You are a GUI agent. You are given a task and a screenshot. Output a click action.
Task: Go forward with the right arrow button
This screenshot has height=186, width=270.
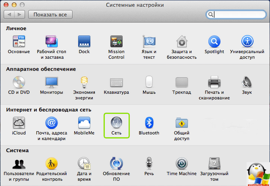20,15
